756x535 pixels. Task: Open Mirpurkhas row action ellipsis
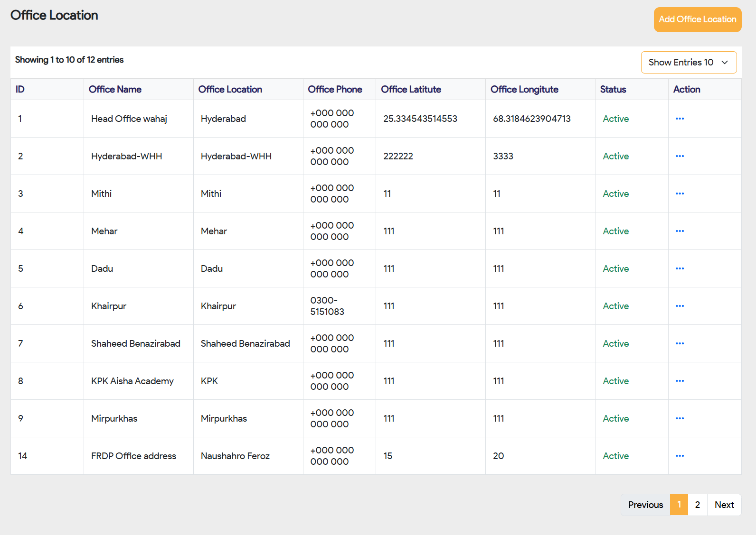(680, 418)
